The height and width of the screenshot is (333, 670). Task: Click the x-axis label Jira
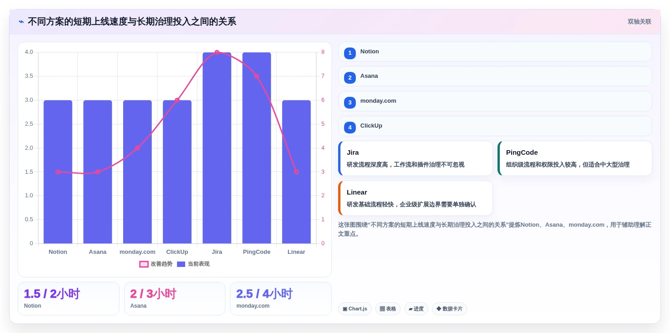(217, 252)
